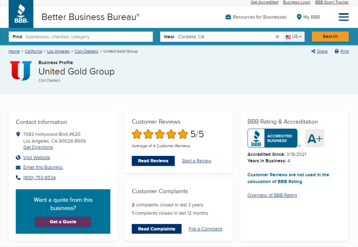358x247 pixels.
Task: Go to Los Angeles breadcrumb
Action: (58, 51)
